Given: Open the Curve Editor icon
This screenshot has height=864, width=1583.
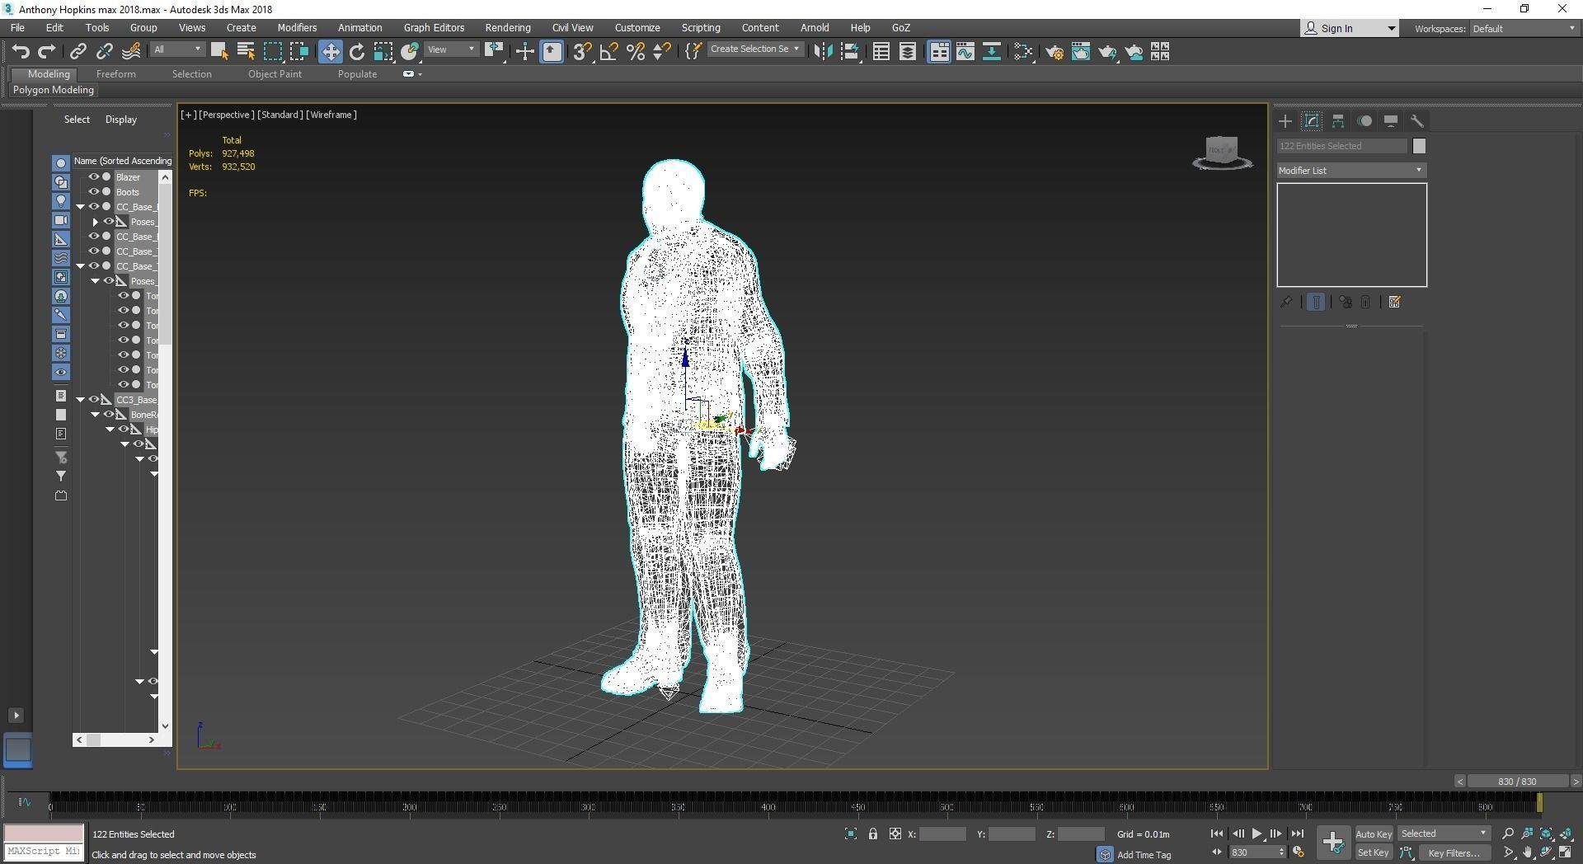Looking at the screenshot, I should (x=965, y=52).
